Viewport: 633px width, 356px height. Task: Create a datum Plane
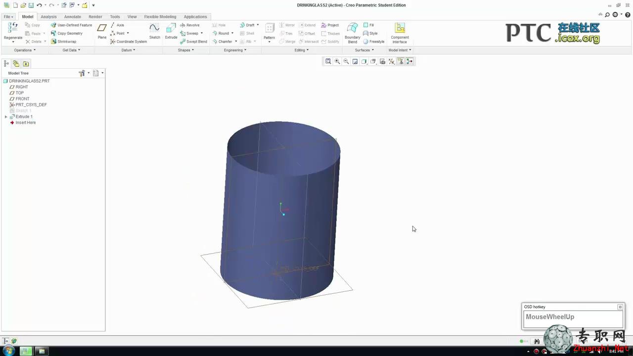tap(102, 31)
